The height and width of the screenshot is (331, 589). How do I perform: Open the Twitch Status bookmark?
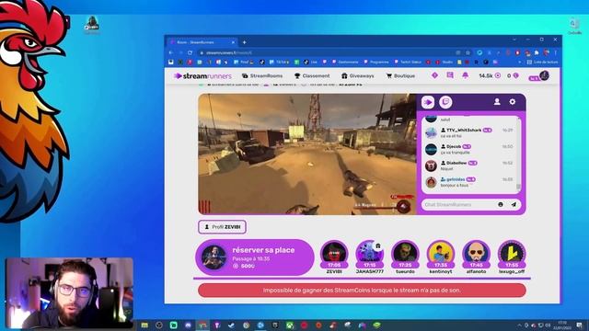click(x=408, y=62)
